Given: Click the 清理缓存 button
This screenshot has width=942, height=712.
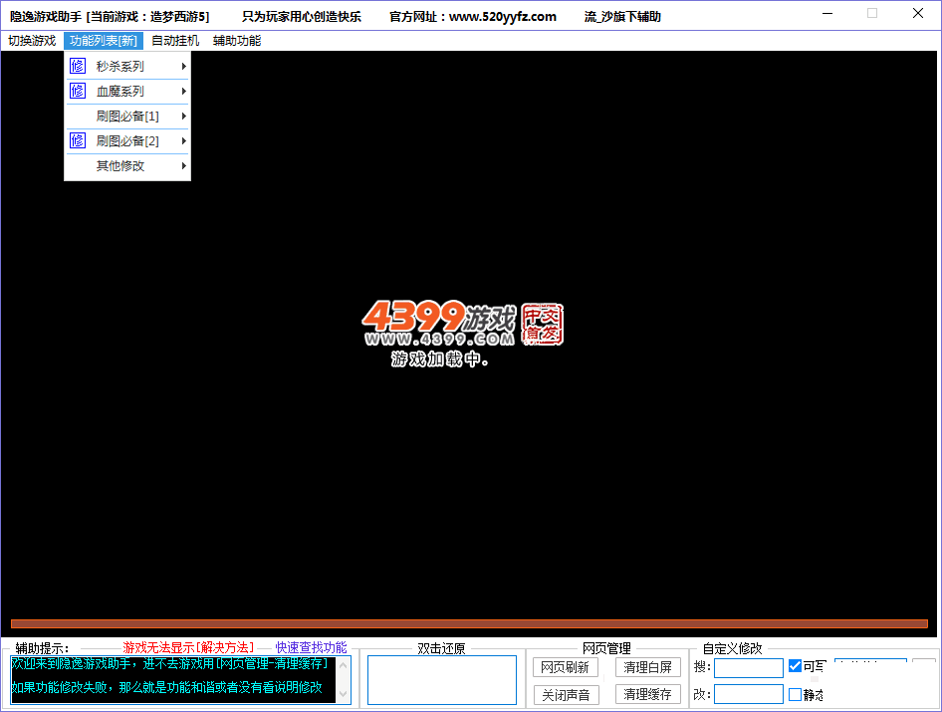Looking at the screenshot, I should (647, 695).
